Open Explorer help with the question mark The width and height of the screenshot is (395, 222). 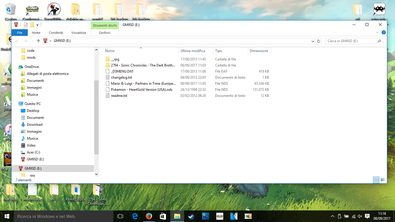(x=384, y=32)
